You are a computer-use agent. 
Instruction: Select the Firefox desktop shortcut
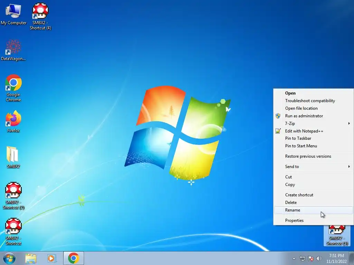pos(13,121)
